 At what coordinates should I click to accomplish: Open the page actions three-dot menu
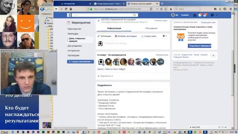pos(157,9)
